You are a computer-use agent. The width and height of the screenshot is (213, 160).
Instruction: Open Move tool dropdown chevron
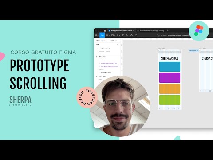coord(104,36)
